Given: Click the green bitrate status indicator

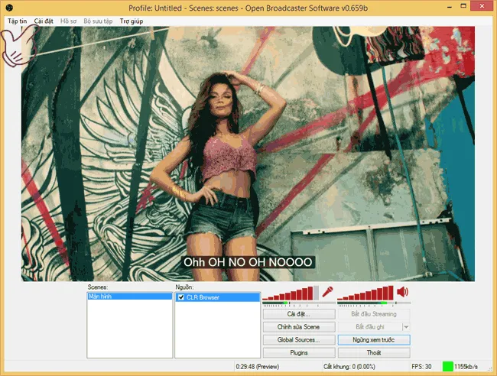Looking at the screenshot, I should 447,367.
